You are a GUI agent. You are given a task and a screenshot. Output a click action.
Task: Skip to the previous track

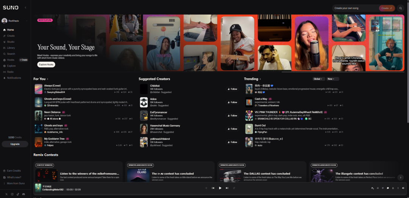[213, 188]
